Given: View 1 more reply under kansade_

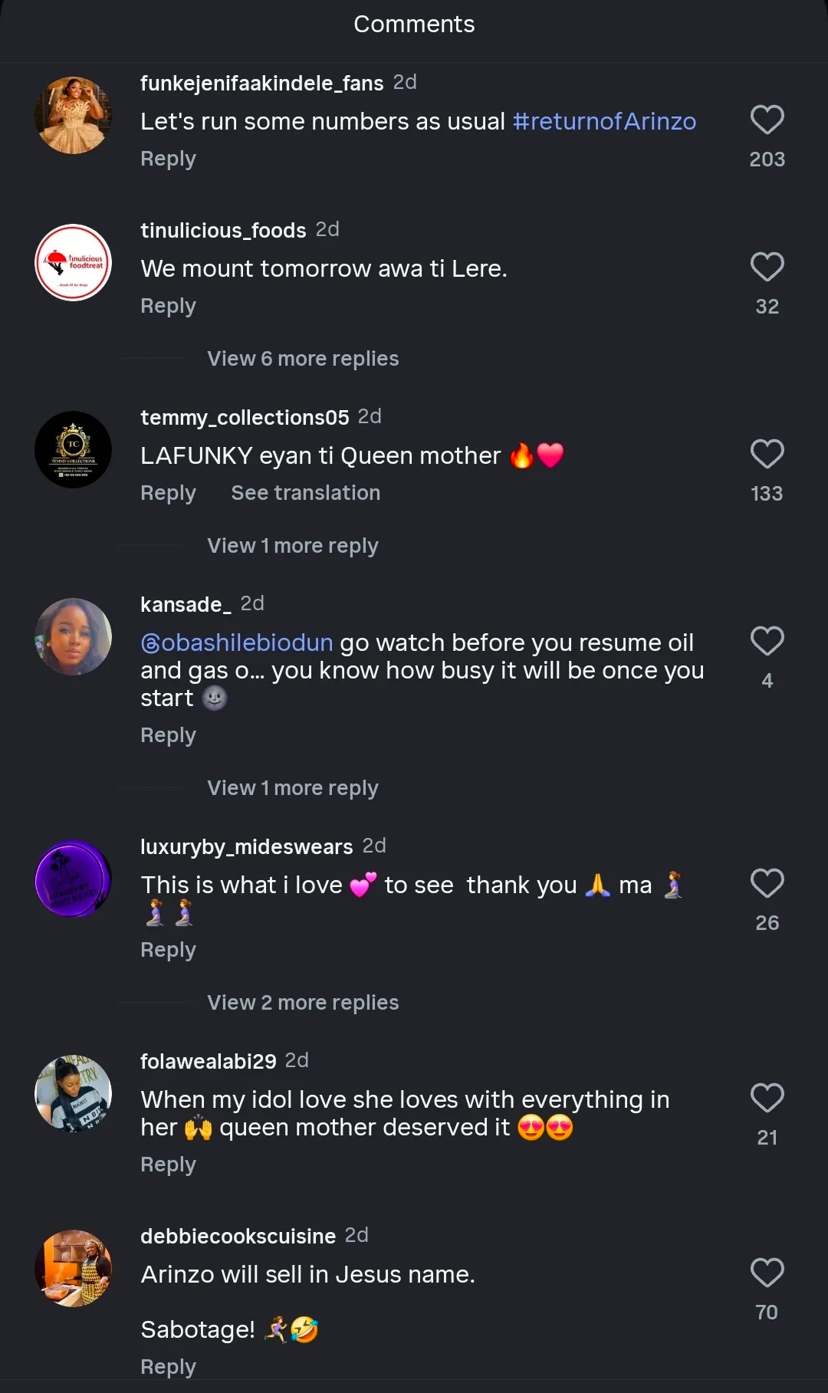Looking at the screenshot, I should point(292,788).
